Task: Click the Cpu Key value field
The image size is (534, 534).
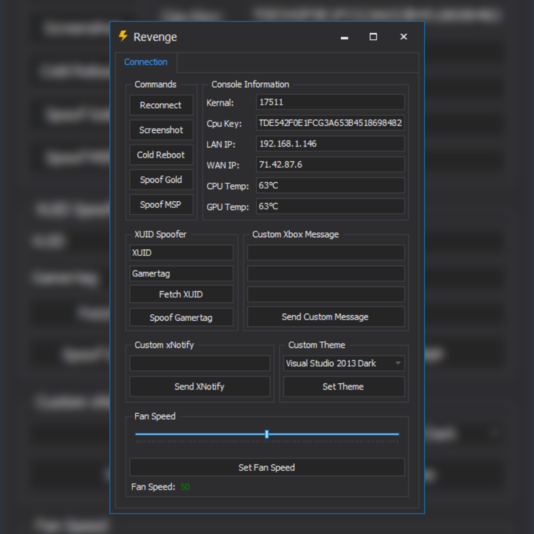Action: 330,123
